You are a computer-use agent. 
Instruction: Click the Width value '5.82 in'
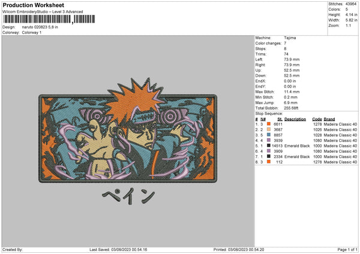pyautogui.click(x=351, y=20)
